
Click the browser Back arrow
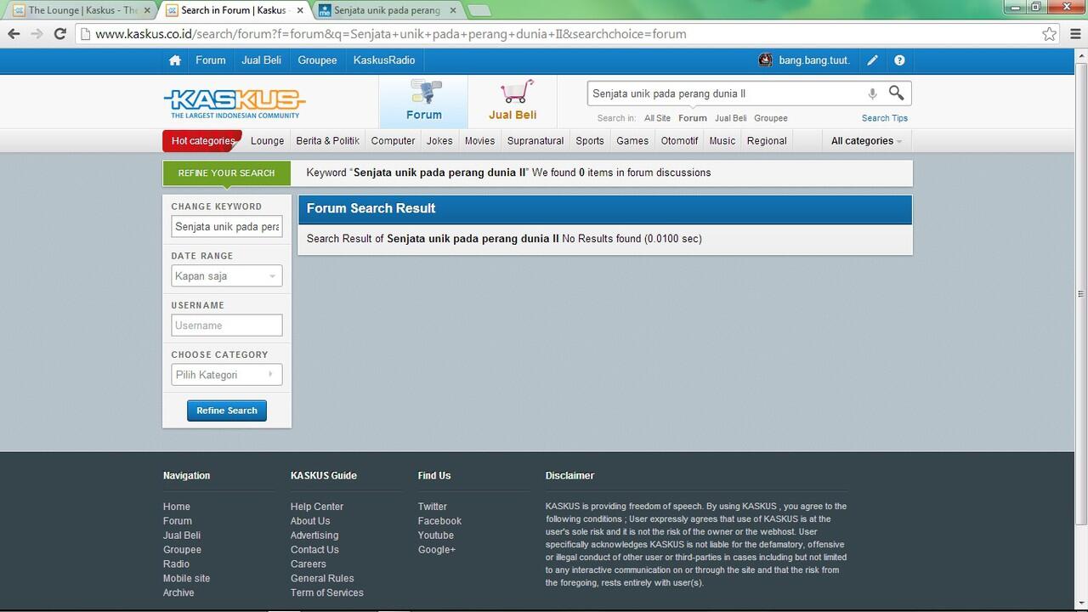point(14,34)
